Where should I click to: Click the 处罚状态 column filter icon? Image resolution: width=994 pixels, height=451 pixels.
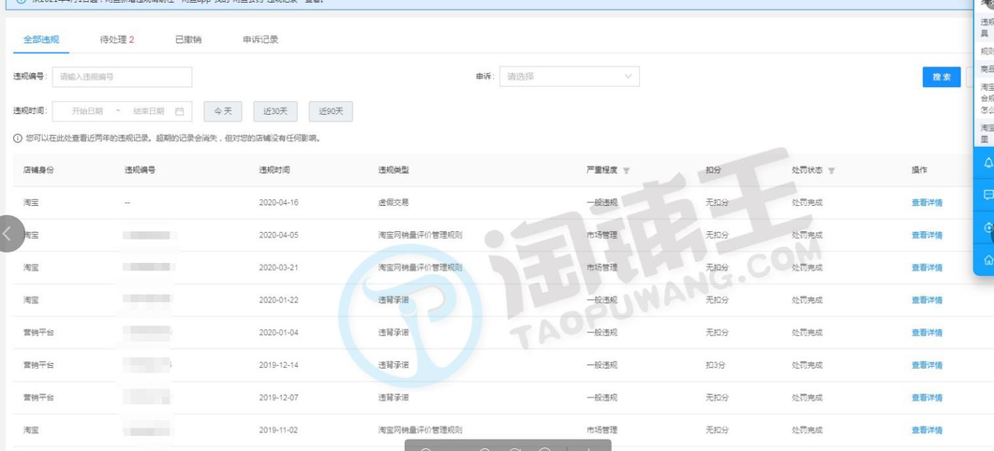[831, 170]
